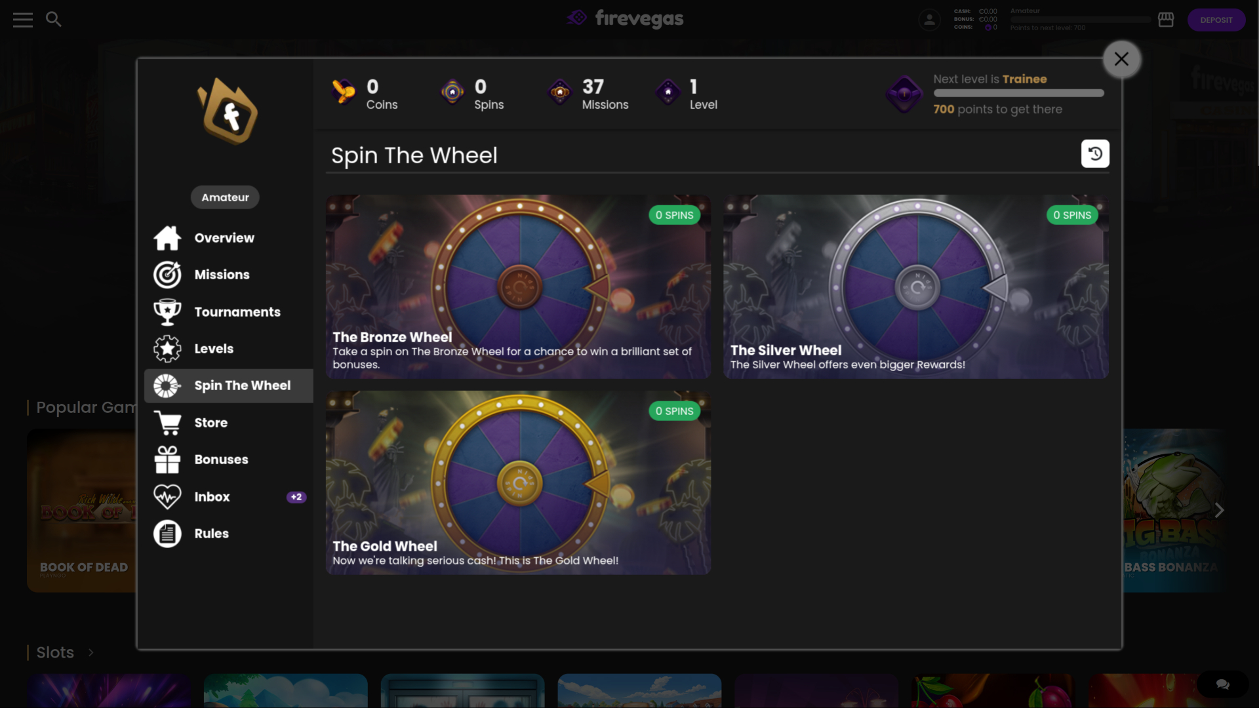Select Missions in the sidebar
The width and height of the screenshot is (1259, 708).
coord(222,275)
